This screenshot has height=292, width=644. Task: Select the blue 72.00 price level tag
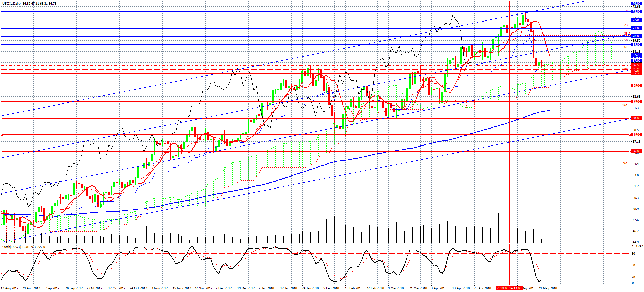[x=636, y=20]
